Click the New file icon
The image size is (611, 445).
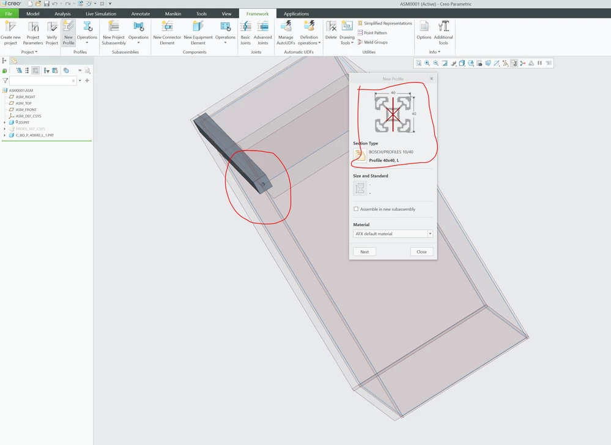30,4
